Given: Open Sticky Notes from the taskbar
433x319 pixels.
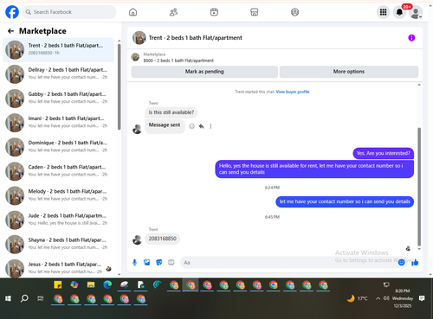Looking at the screenshot, I should click(x=58, y=285).
